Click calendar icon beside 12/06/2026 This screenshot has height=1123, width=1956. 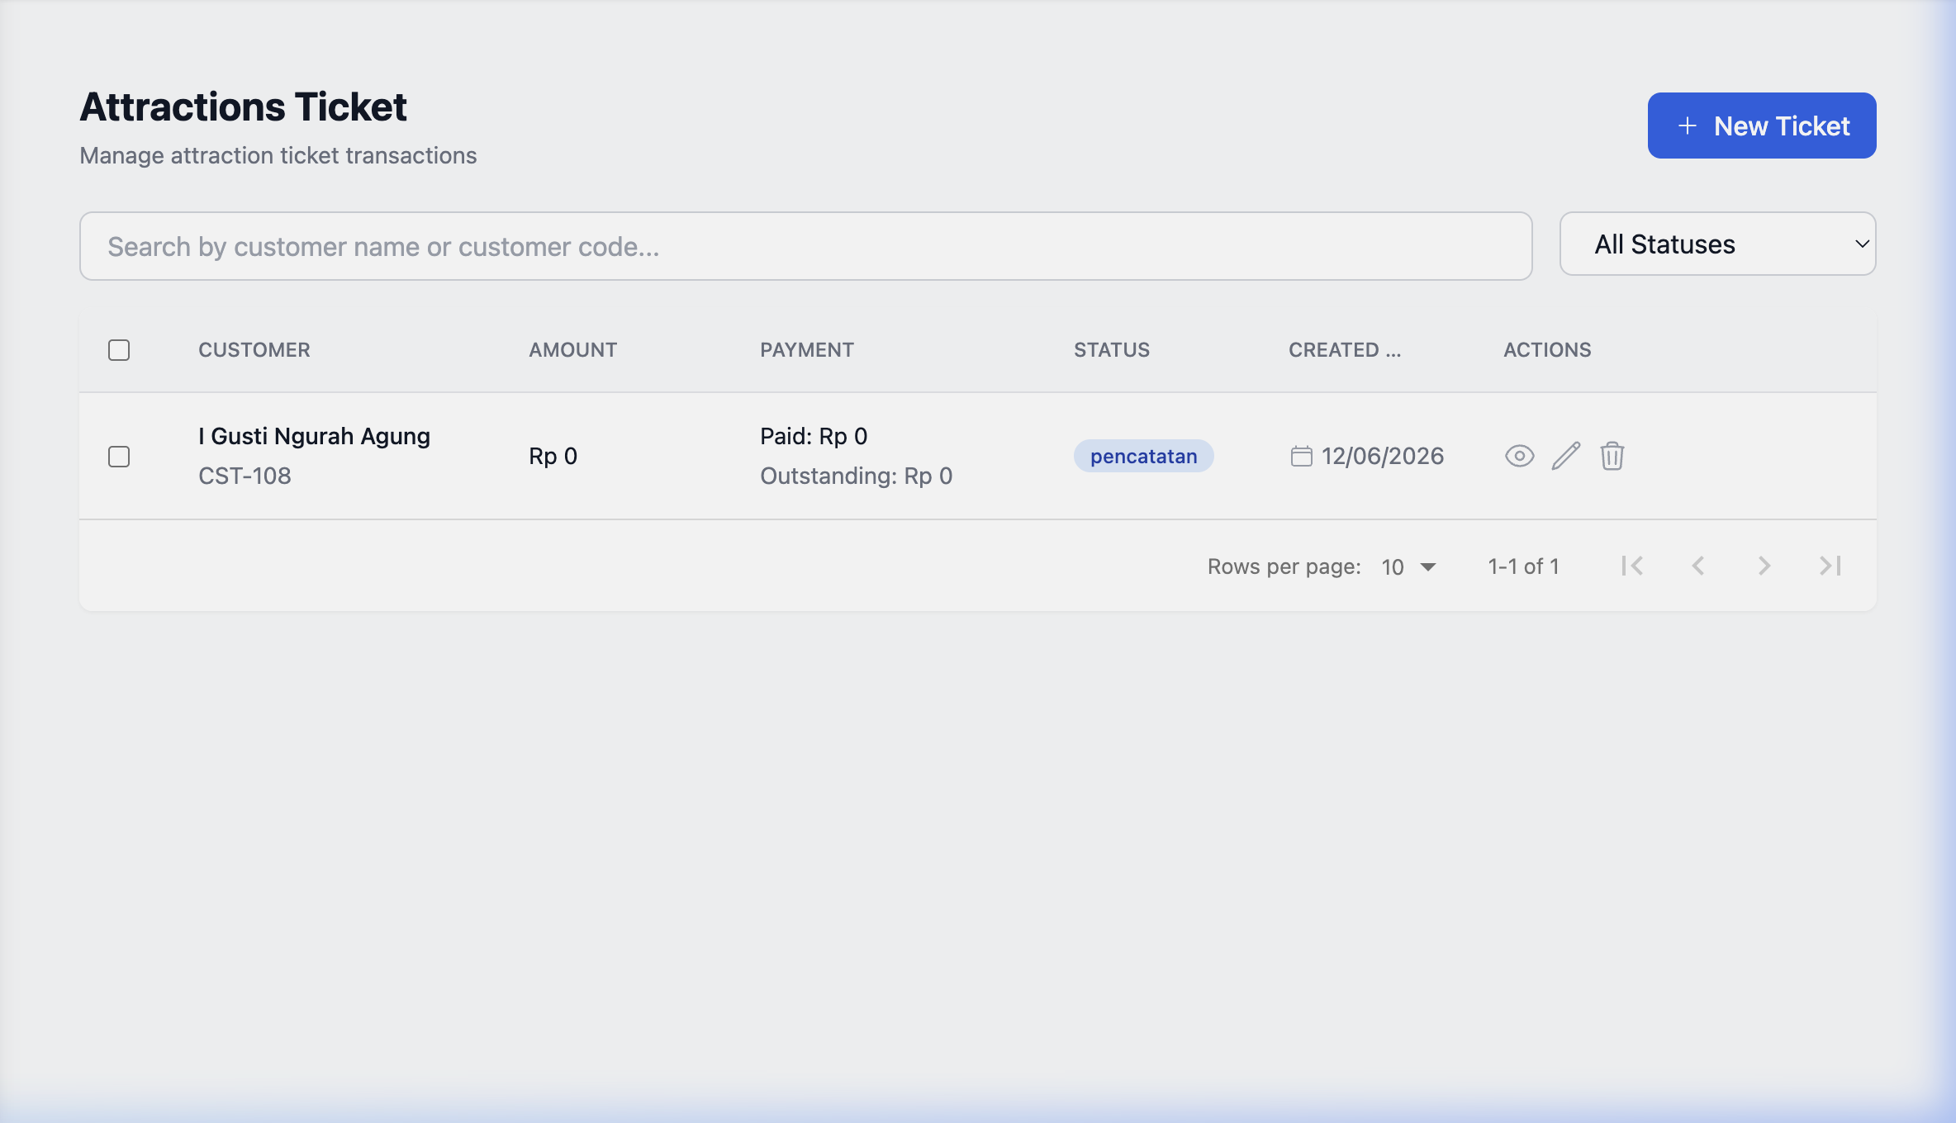click(x=1301, y=456)
